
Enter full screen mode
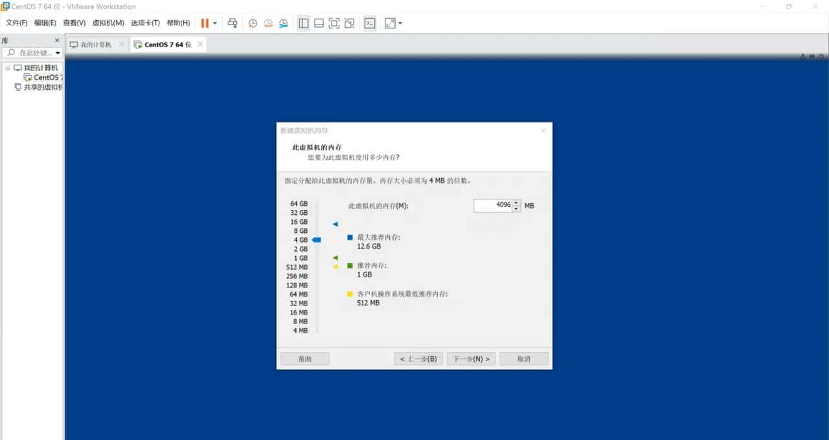point(334,23)
